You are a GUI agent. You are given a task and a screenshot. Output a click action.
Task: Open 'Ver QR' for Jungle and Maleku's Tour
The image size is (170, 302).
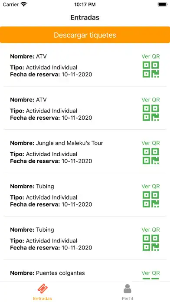click(x=151, y=143)
